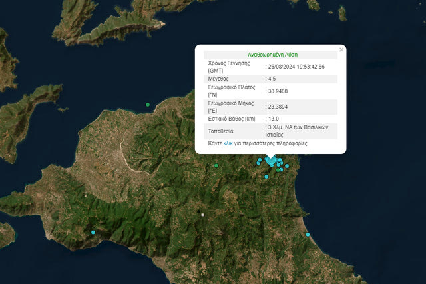The image size is (426, 284).
Task: Select the large cyan 4.5 magnitude epicenter marker
Action: tap(271, 160)
